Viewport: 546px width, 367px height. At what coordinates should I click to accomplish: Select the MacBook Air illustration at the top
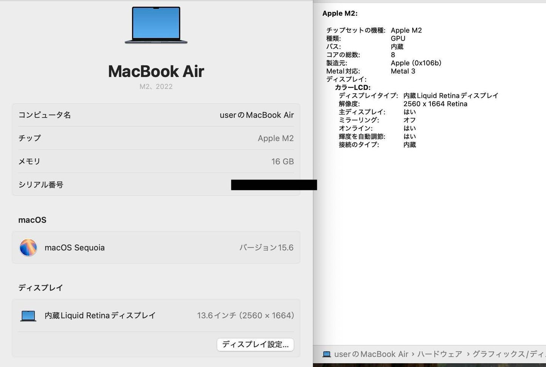tap(156, 25)
